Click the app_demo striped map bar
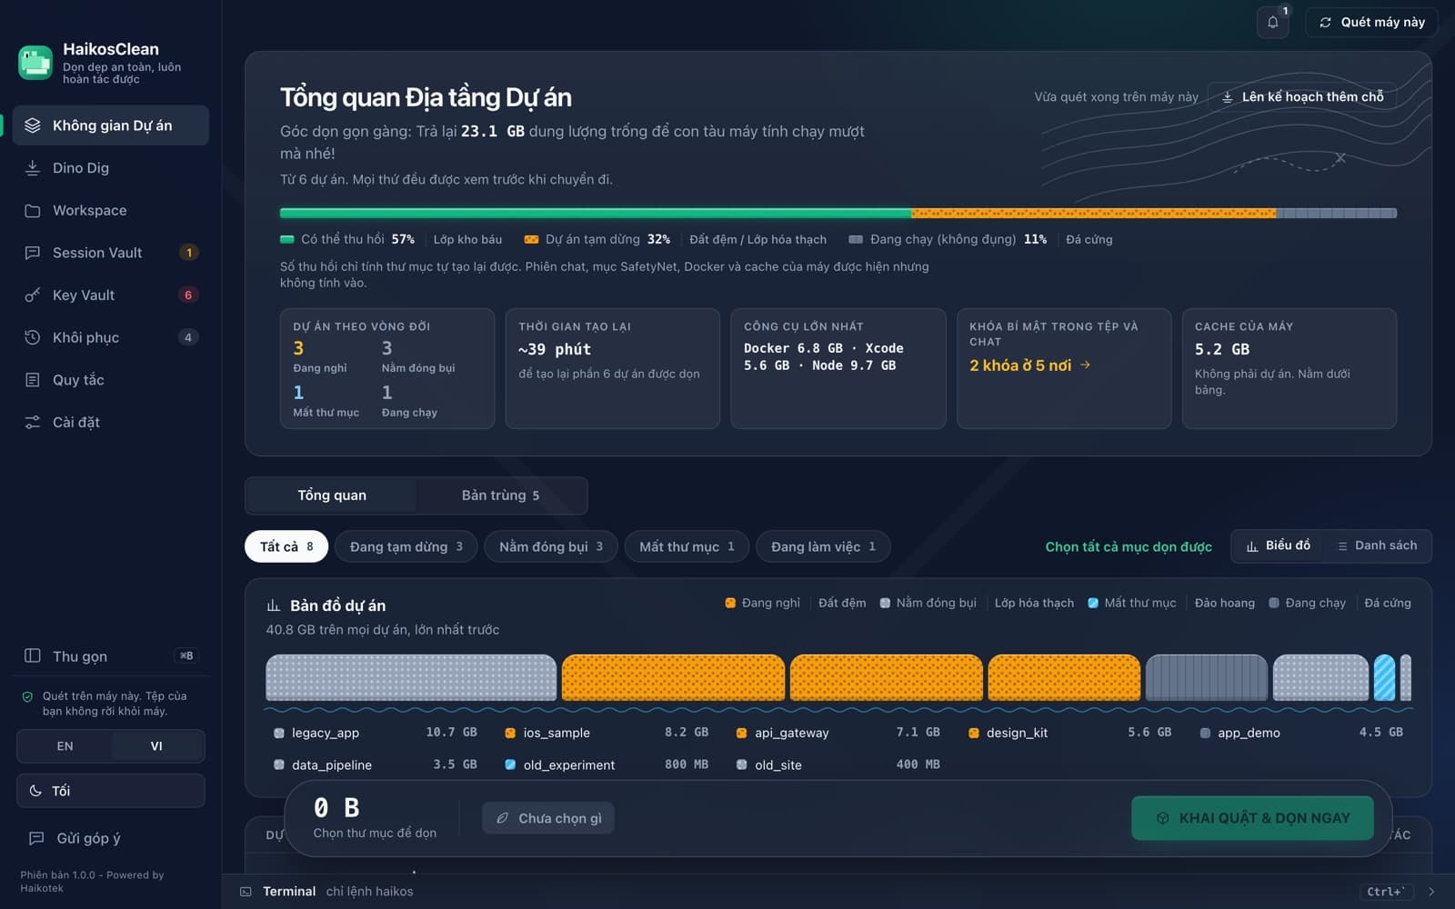Screen dimensions: 1455x909 click(x=1207, y=677)
